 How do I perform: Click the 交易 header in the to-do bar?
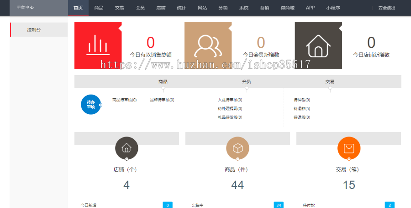pyautogui.click(x=330, y=82)
